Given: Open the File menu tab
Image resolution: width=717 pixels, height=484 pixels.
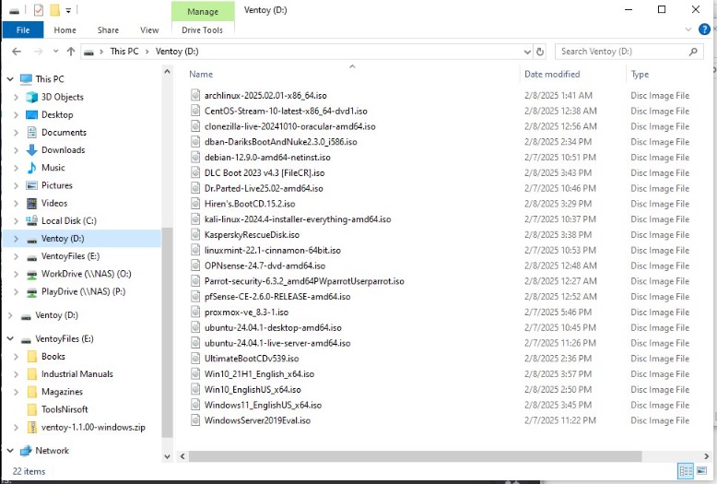Looking at the screenshot, I should point(23,30).
